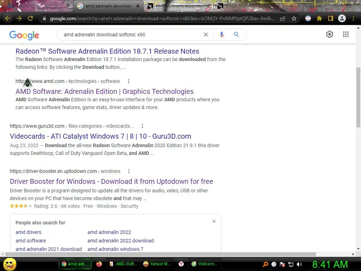This screenshot has height=271, width=361.
Task: Open Yandex browser taskbar icon
Action: (x=181, y=264)
